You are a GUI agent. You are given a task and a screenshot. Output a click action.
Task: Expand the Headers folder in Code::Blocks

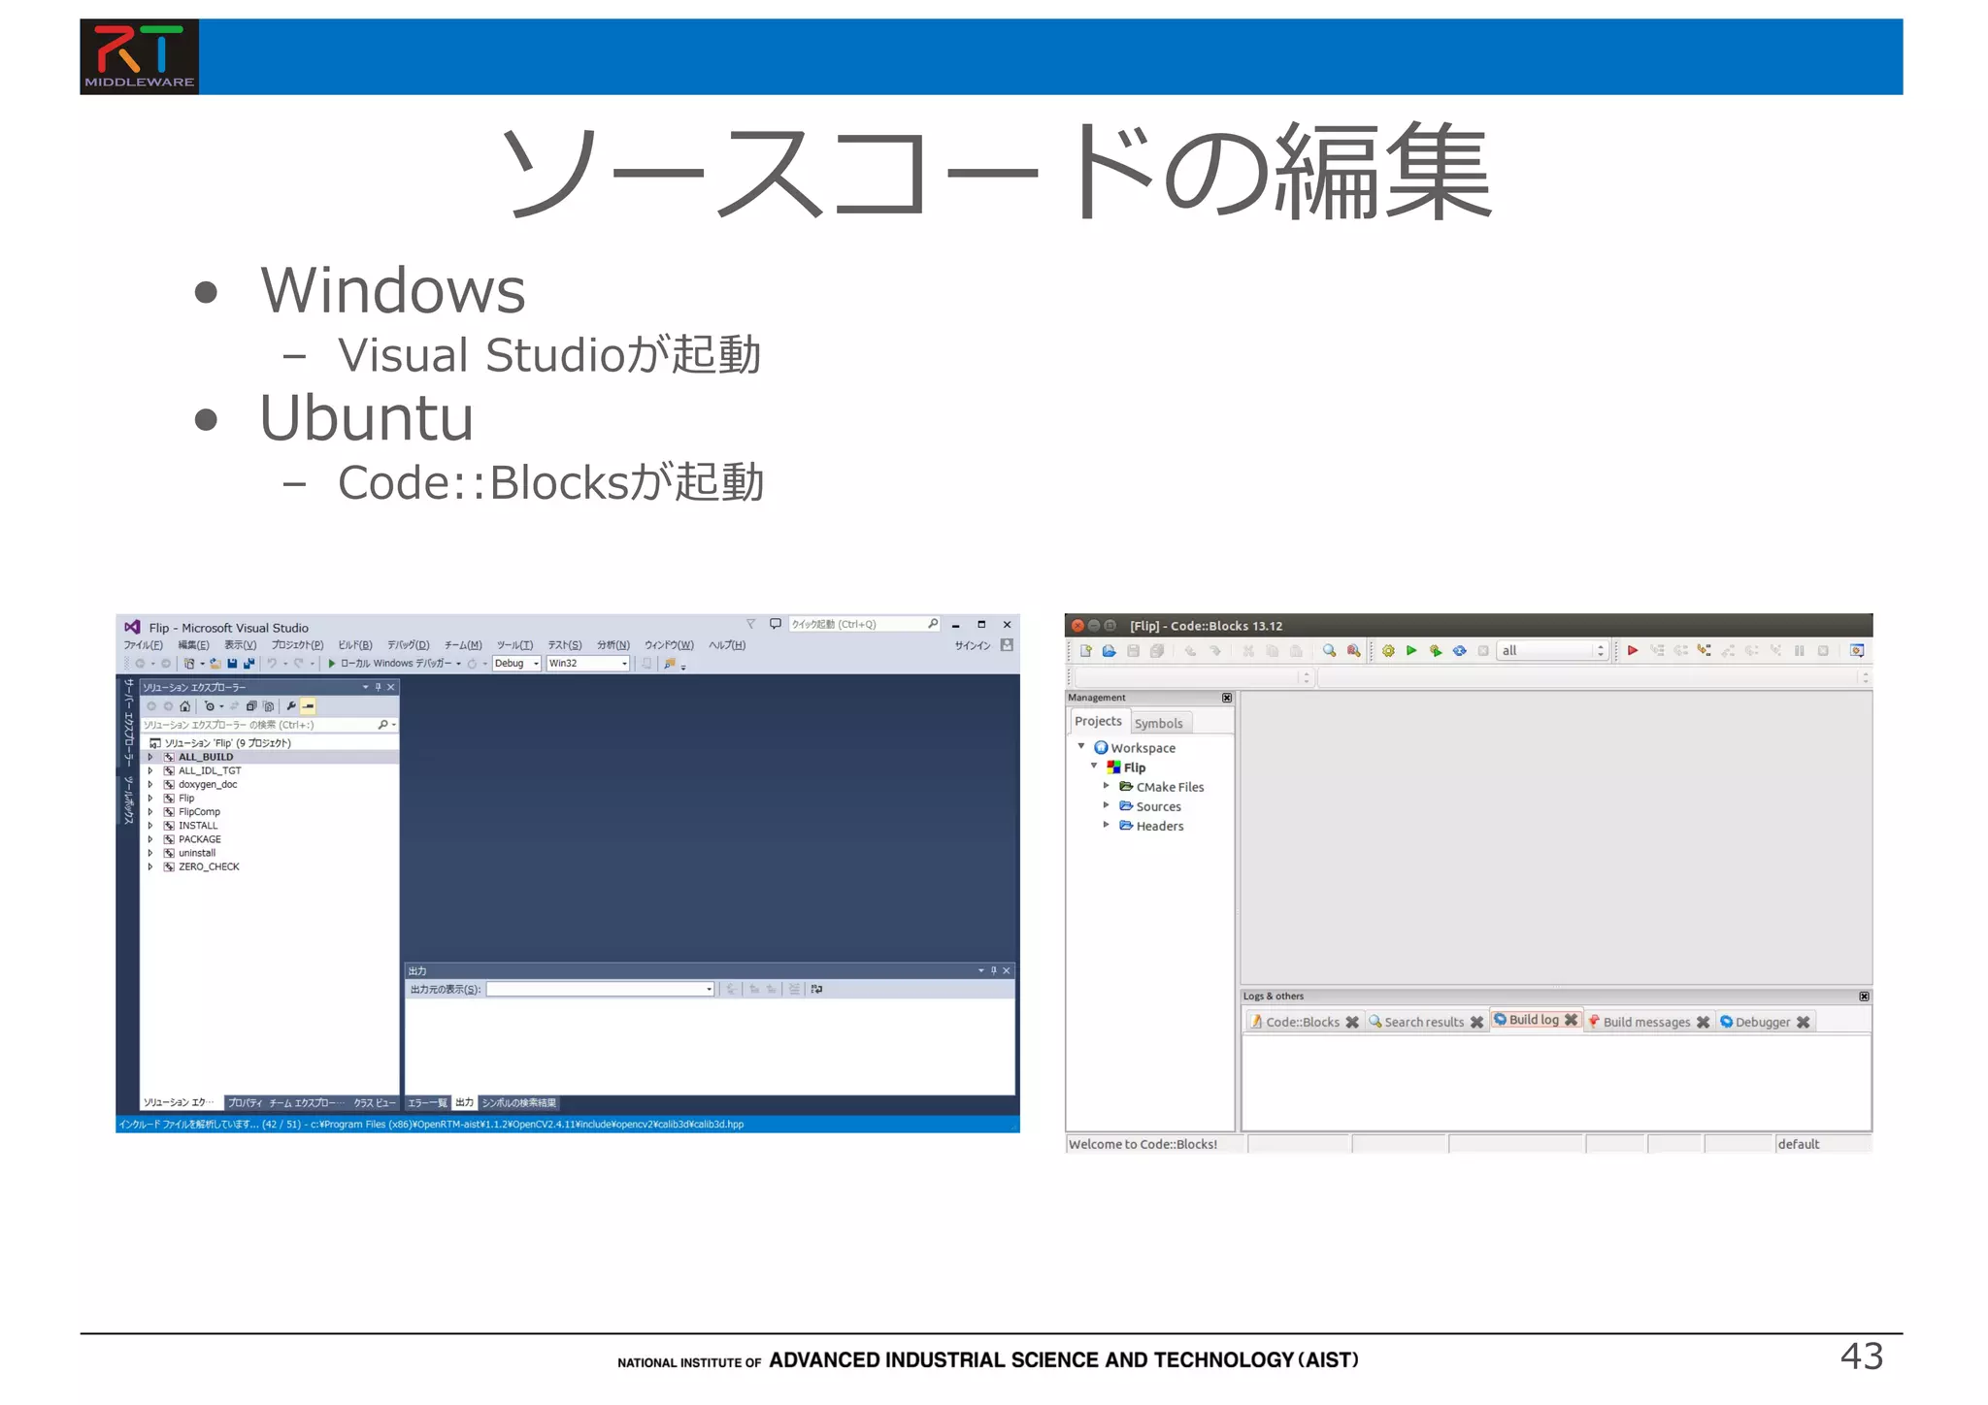[x=1106, y=825]
